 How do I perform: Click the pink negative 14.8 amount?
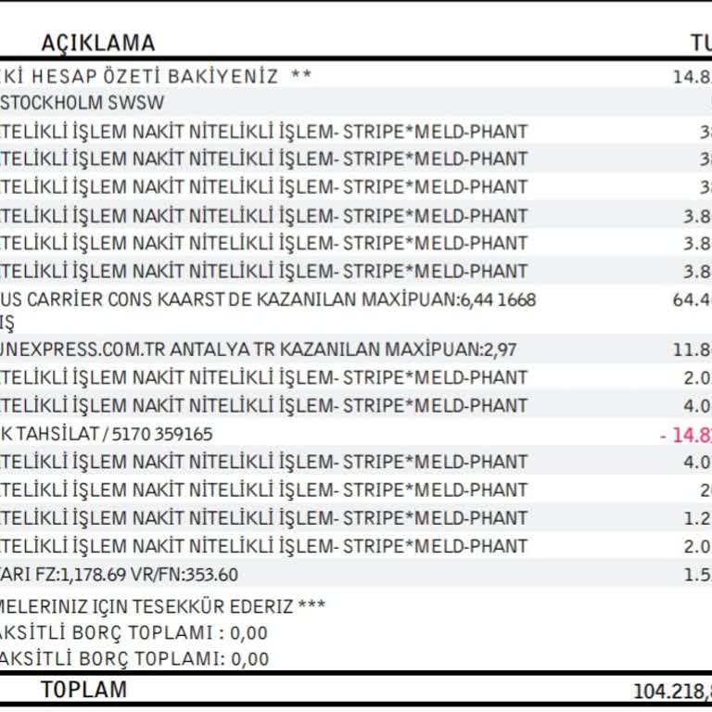click(x=686, y=435)
